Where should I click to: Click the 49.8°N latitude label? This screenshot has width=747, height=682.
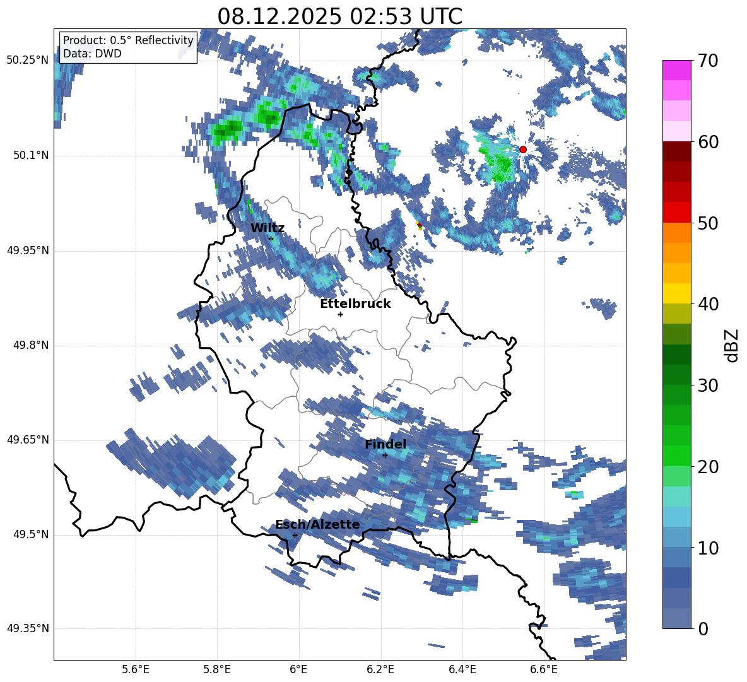pos(30,345)
